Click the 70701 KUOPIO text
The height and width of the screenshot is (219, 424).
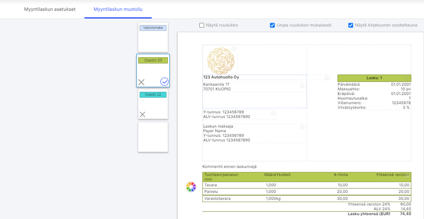(x=217, y=89)
